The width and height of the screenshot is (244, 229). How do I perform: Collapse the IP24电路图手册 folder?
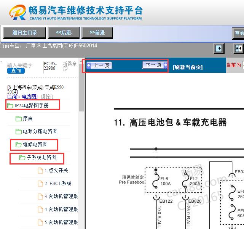click(32, 105)
